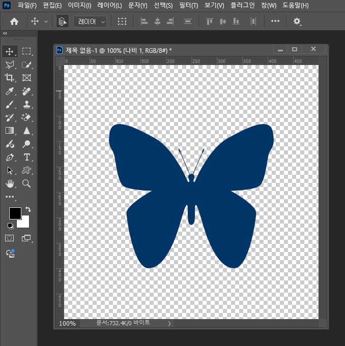This screenshot has width=345, height=346.
Task: Open the 문자(Y) menu
Action: (138, 5)
